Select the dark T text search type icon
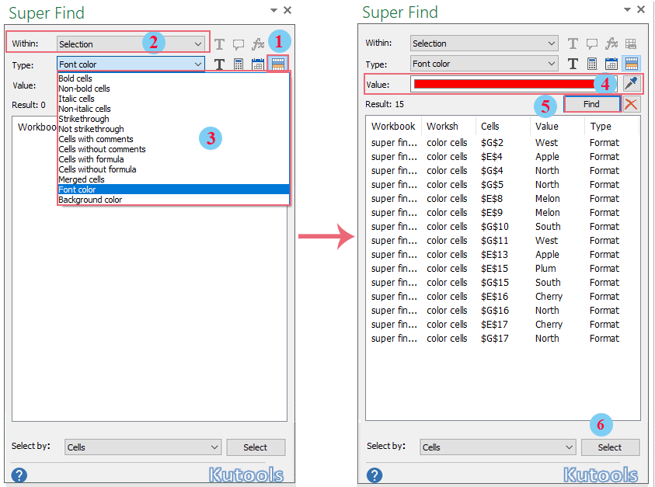This screenshot has width=655, height=487. coord(219,65)
